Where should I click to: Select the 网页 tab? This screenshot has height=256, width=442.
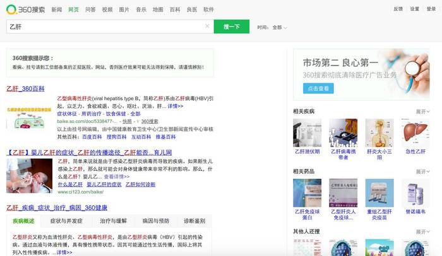tap(74, 9)
